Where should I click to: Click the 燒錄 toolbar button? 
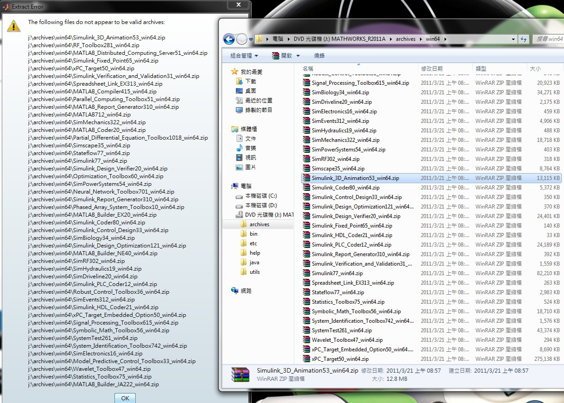(319, 55)
